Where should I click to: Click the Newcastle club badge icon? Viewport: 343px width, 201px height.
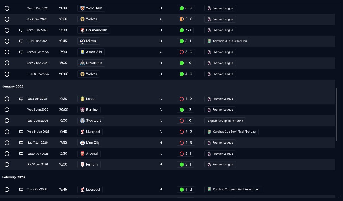[82, 63]
